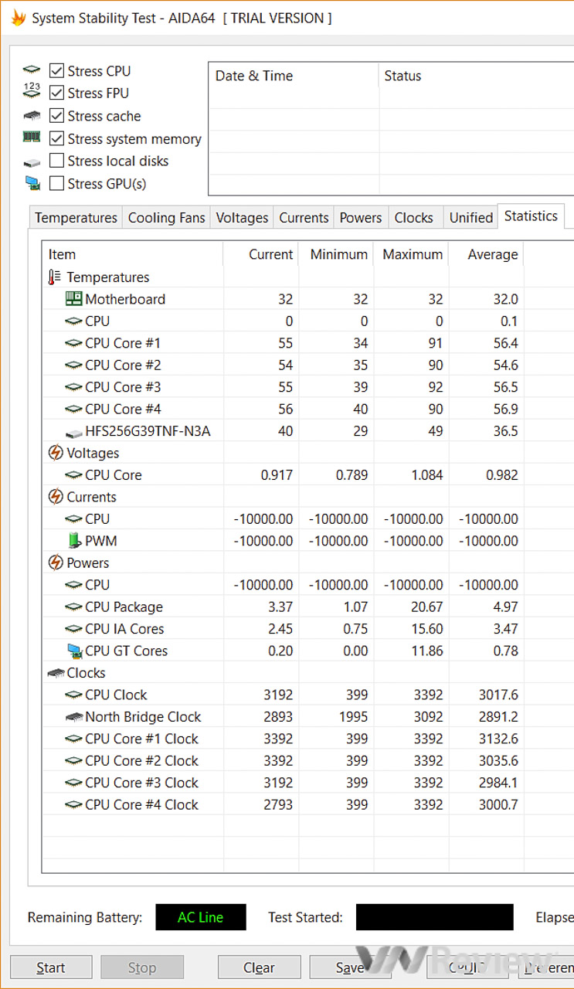
Task: Enable the Stress GPU(s) checkbox
Action: tap(56, 183)
